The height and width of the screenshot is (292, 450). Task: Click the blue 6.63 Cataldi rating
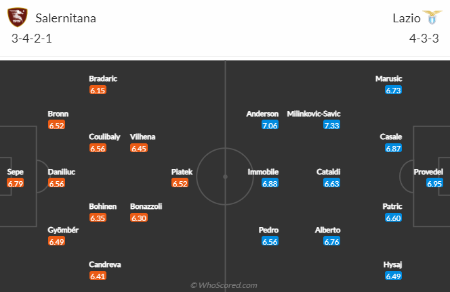332,183
